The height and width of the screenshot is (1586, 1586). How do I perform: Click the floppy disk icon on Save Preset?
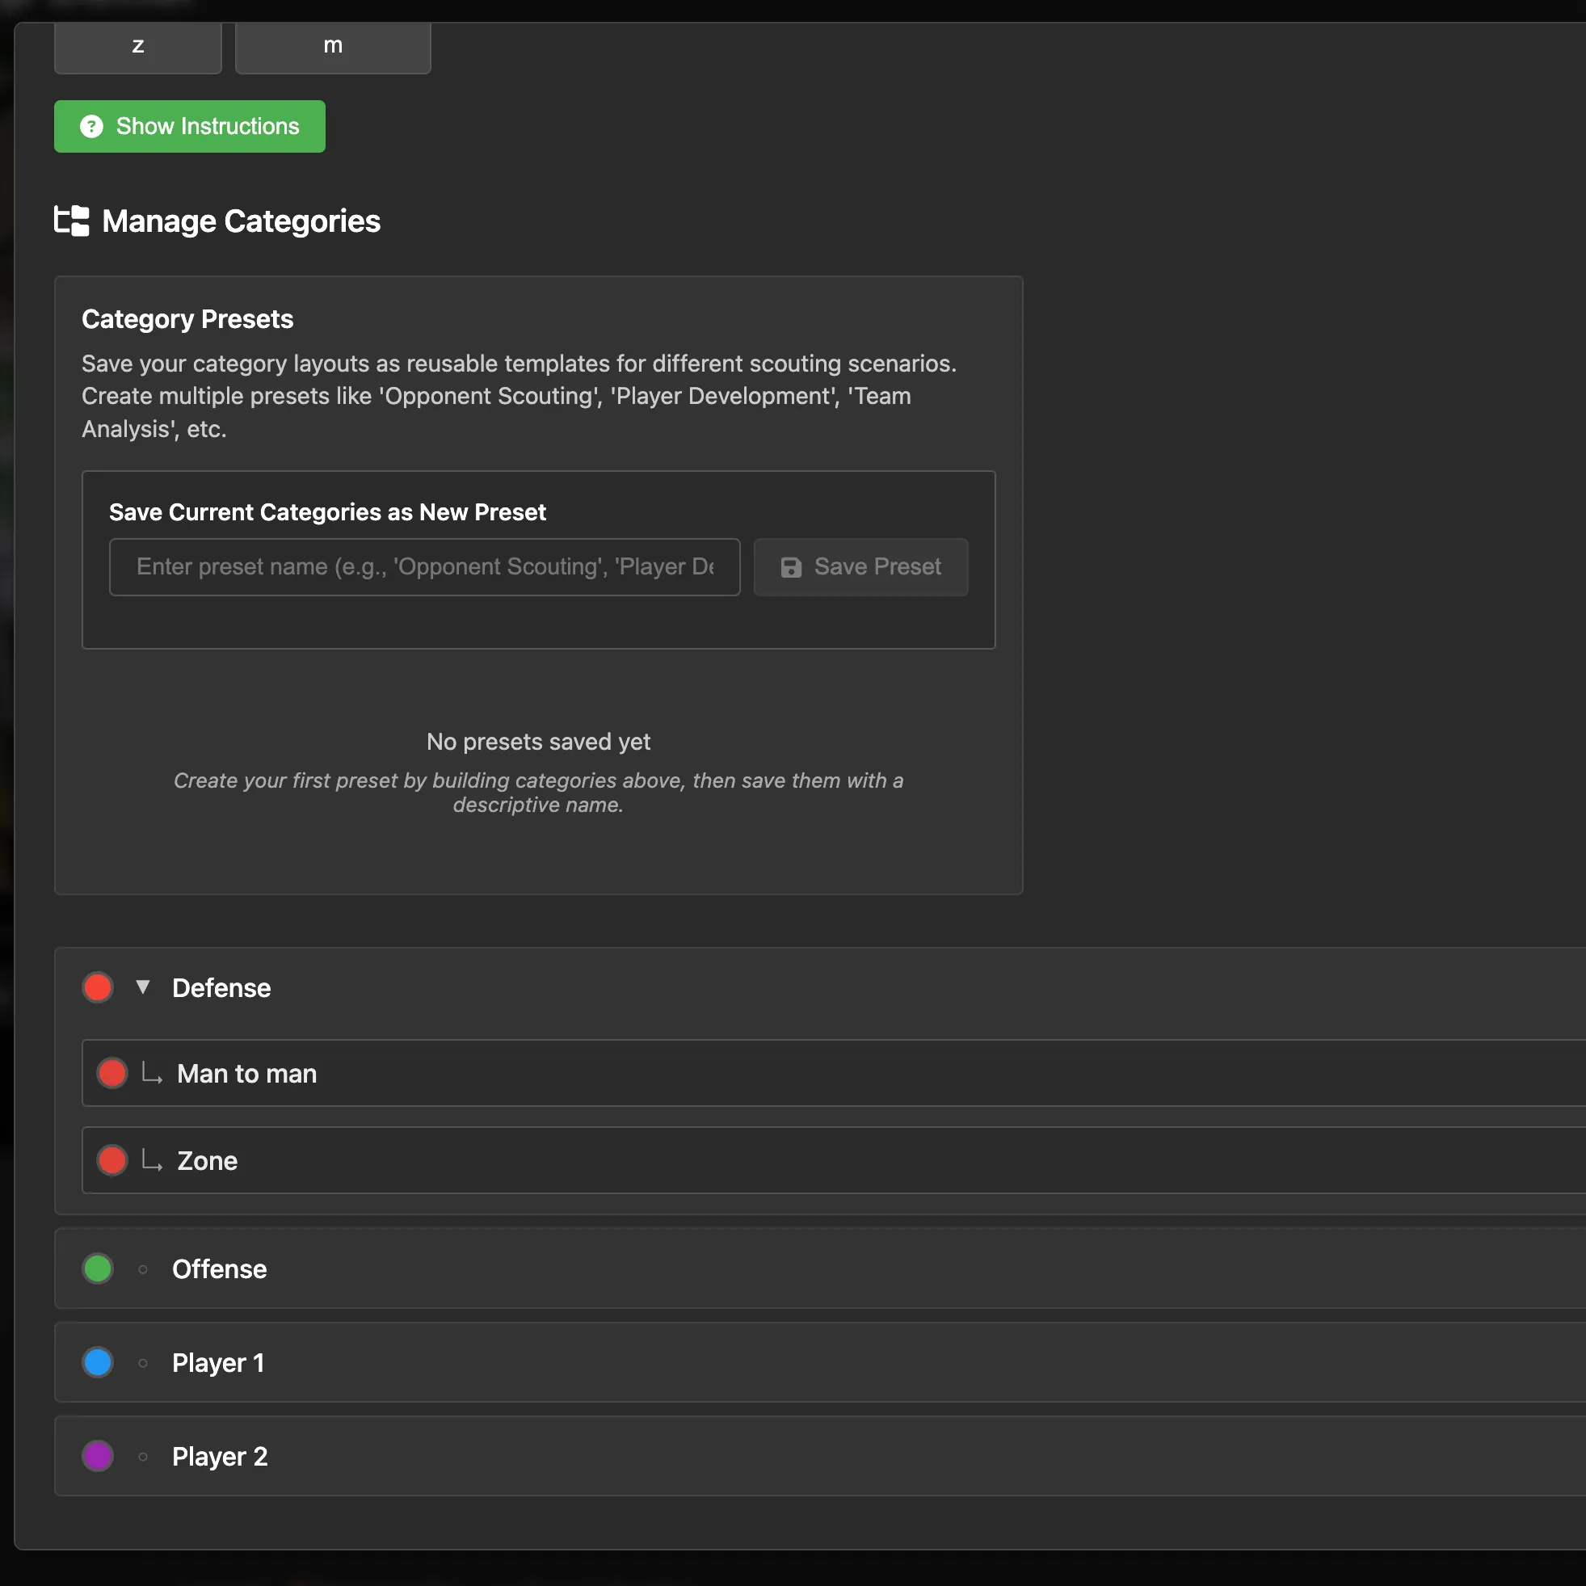click(x=790, y=567)
